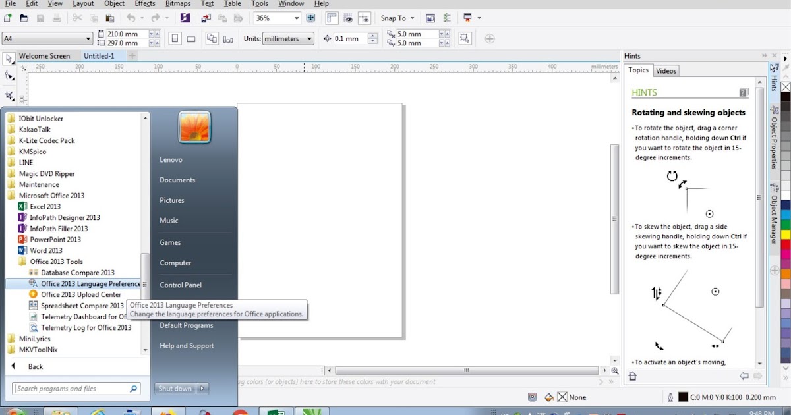Click the Publish to PDF icon
The image size is (791, 415).
tap(238, 18)
